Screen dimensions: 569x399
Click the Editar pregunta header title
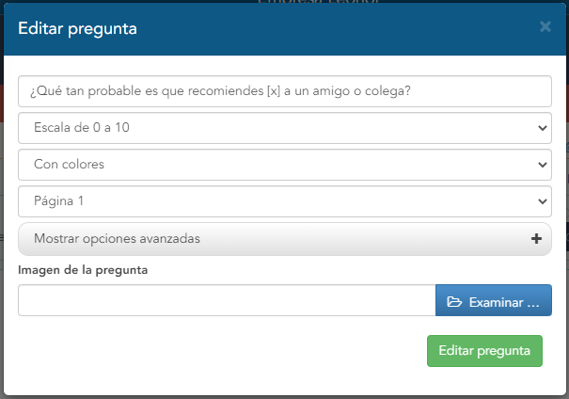pyautogui.click(x=78, y=28)
